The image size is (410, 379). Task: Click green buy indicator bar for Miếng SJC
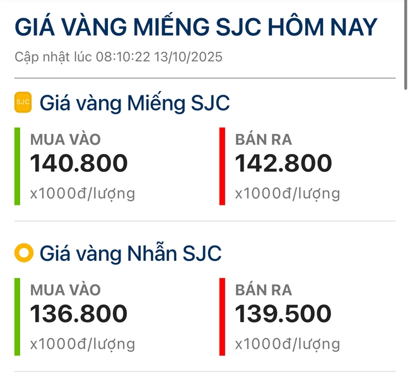[18, 166]
